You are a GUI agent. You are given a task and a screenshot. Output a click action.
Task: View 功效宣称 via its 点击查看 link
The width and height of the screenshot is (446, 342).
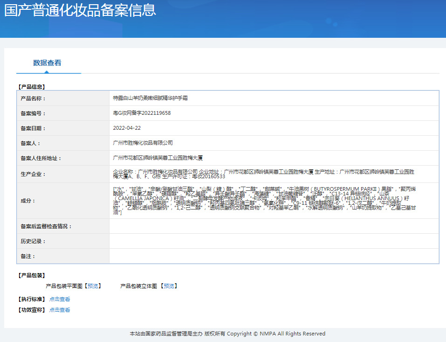click(60, 309)
